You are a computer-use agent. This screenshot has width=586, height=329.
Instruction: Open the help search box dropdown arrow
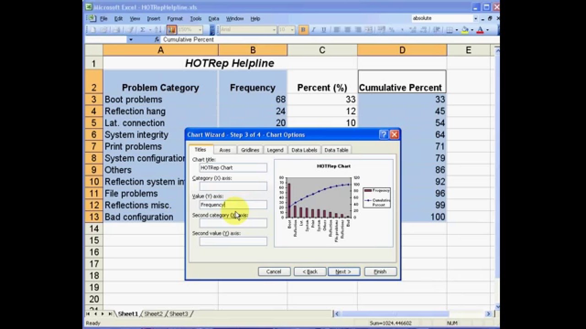point(476,18)
